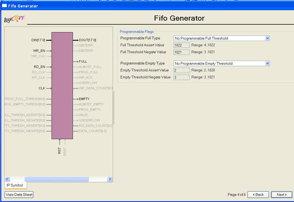Open the Programmable Full Type dropdown
294x202 pixels.
click(x=221, y=38)
